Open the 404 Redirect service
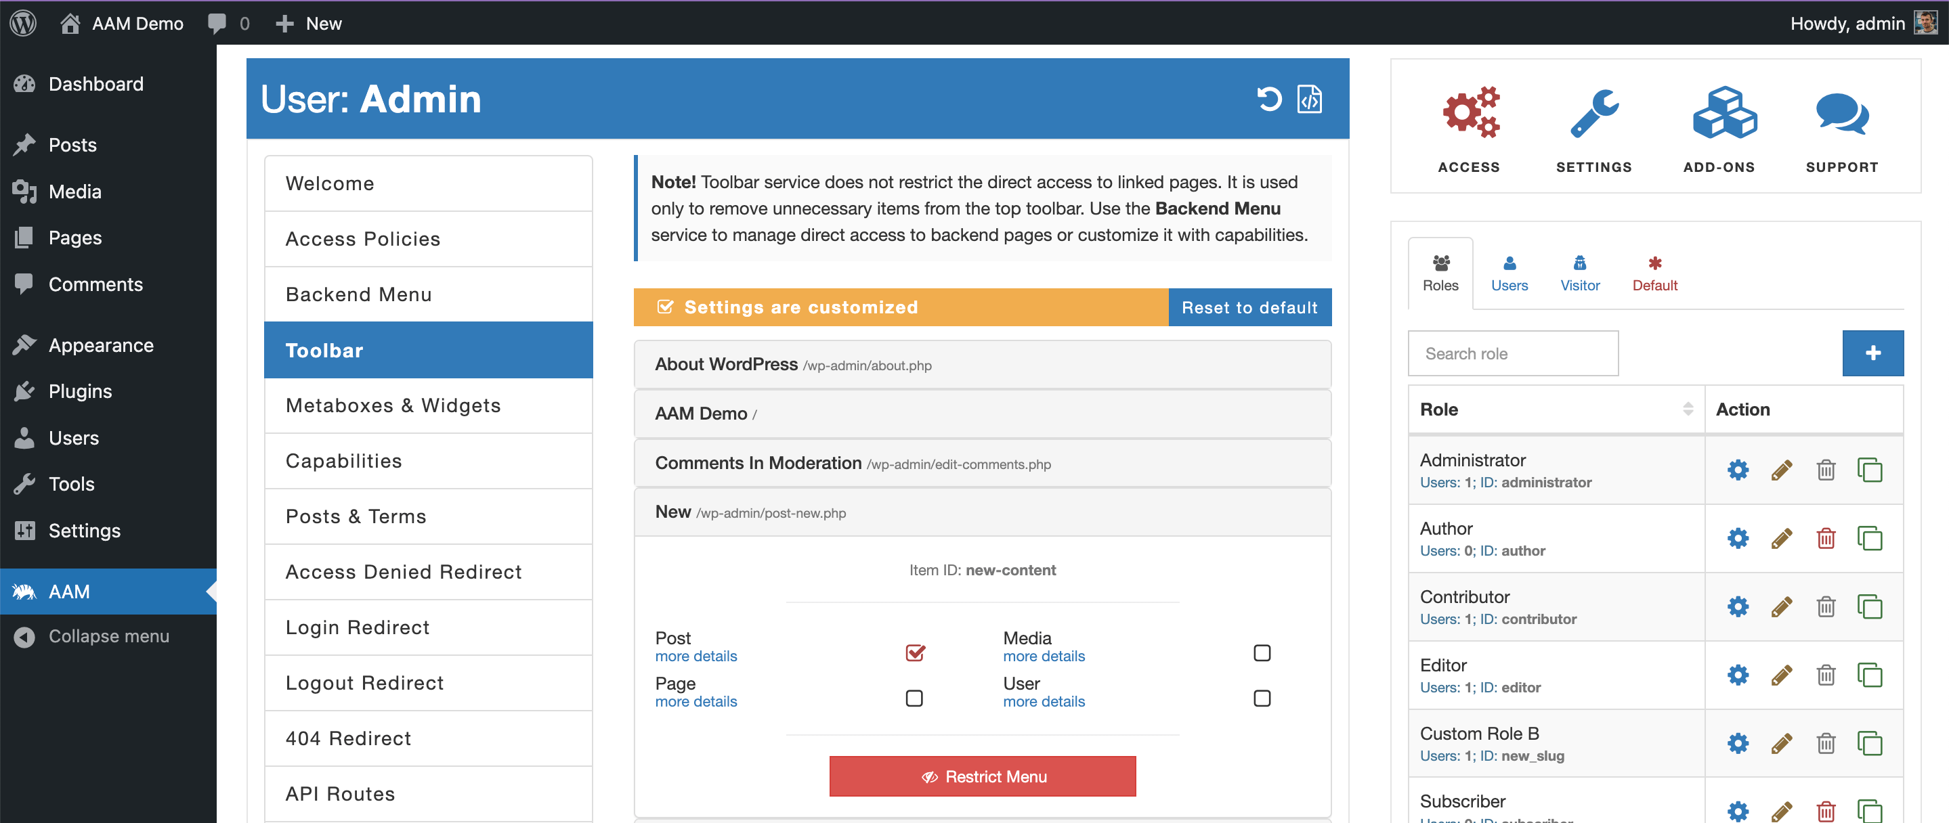This screenshot has width=1949, height=823. [x=428, y=738]
